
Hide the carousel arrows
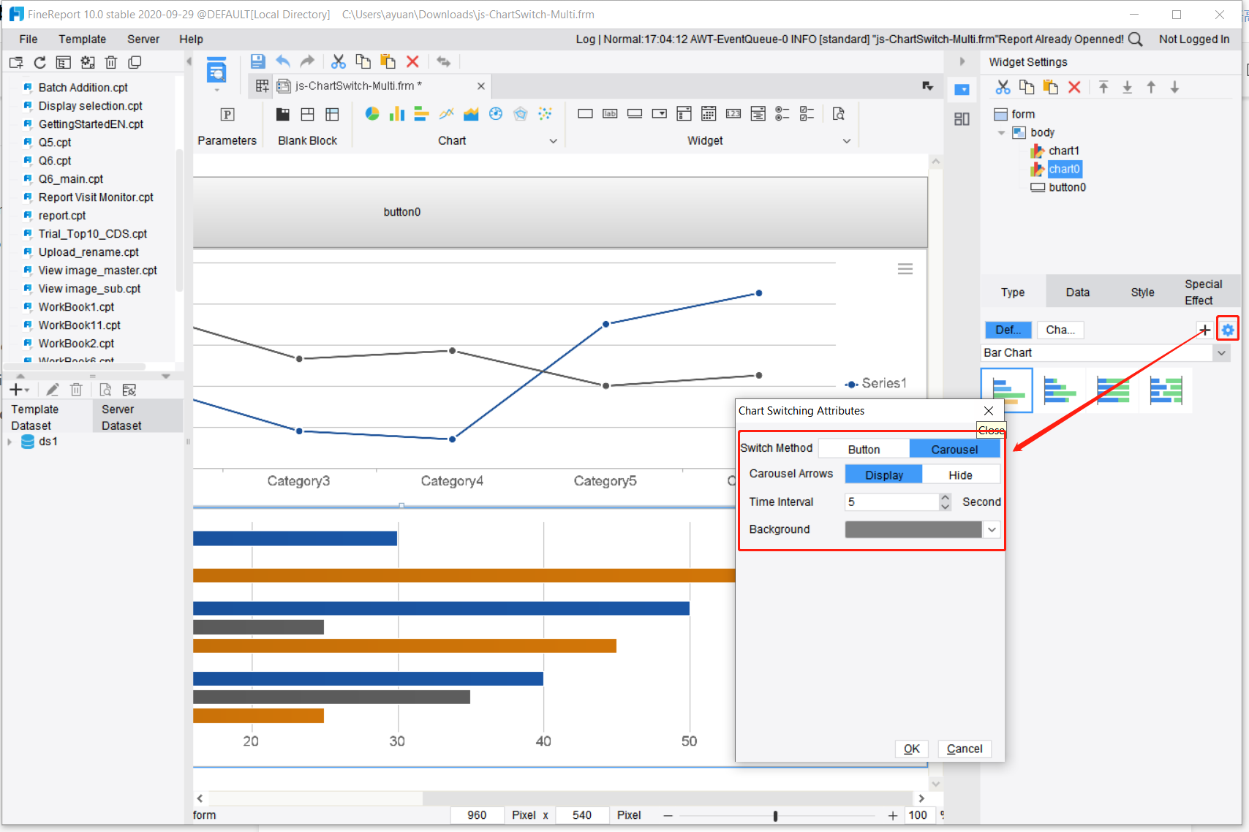(x=960, y=474)
